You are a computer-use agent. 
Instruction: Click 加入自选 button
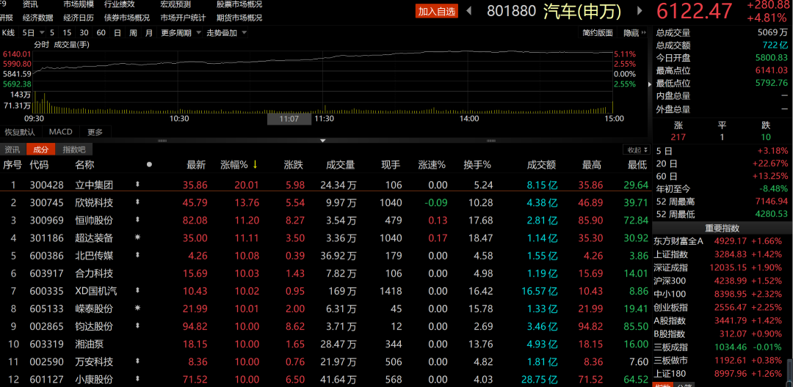pos(437,11)
